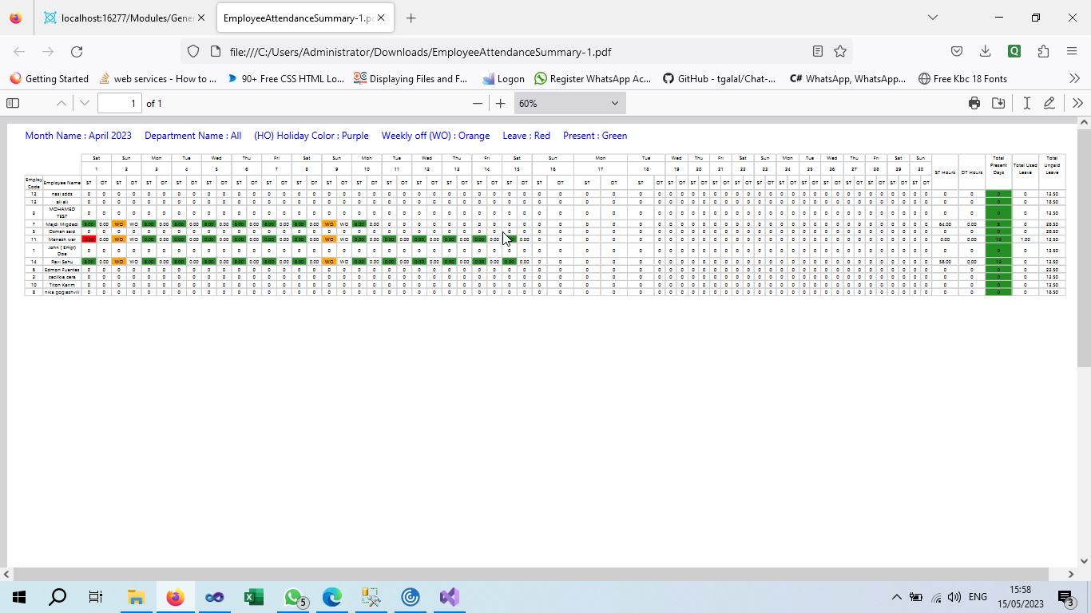Screen dimensions: 1091x613
Task: Close the localhost:16277 tab
Action: (201, 18)
